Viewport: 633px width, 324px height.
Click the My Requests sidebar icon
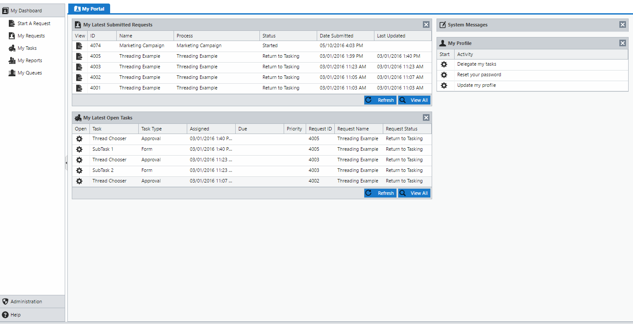pyautogui.click(x=12, y=36)
